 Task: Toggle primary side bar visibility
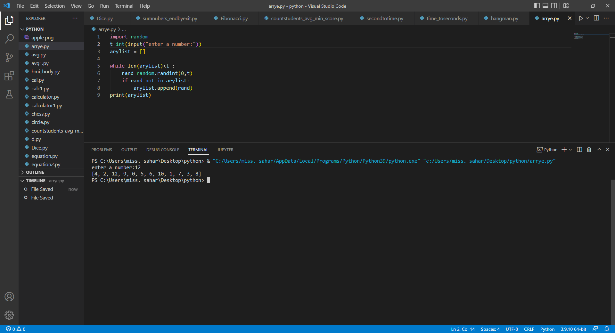pos(537,6)
